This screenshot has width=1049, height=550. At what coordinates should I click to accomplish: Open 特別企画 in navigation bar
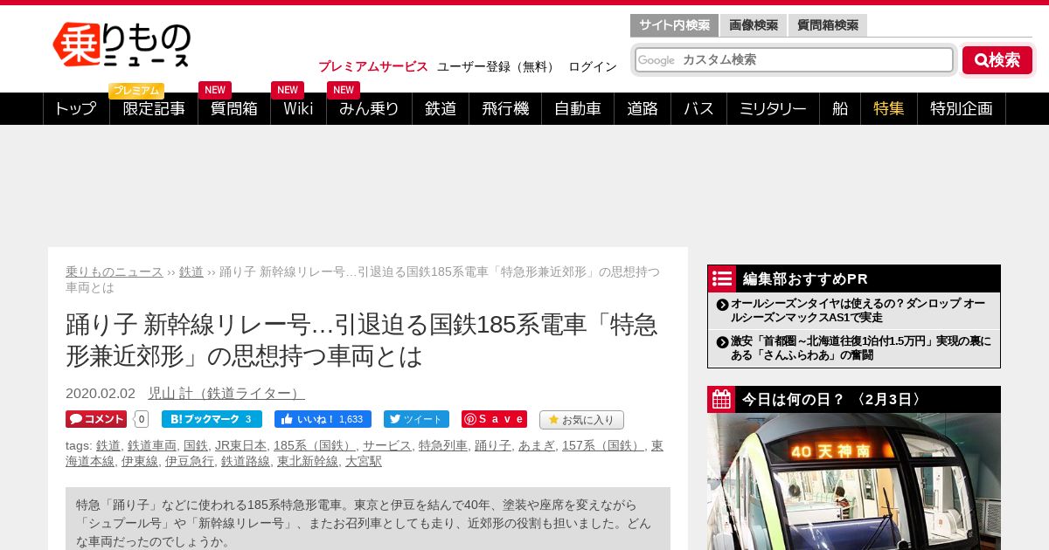[x=962, y=108]
